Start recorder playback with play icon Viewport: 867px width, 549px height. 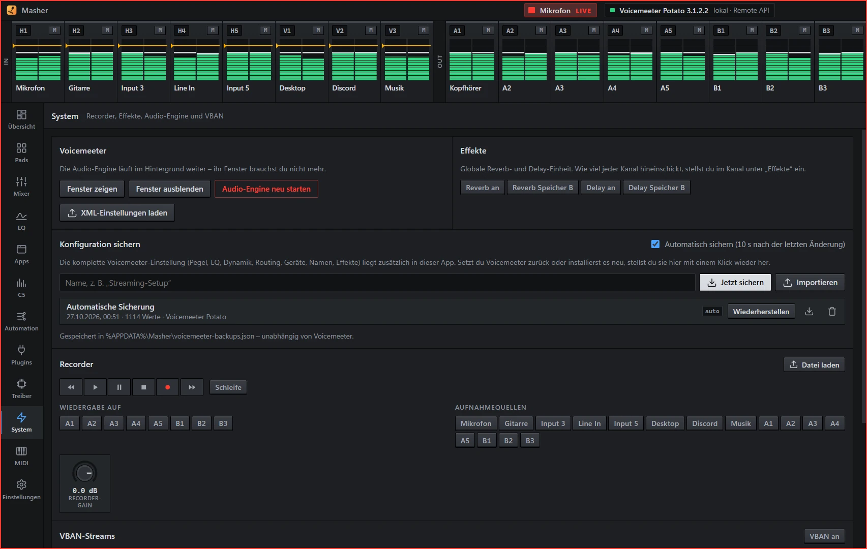[95, 387]
